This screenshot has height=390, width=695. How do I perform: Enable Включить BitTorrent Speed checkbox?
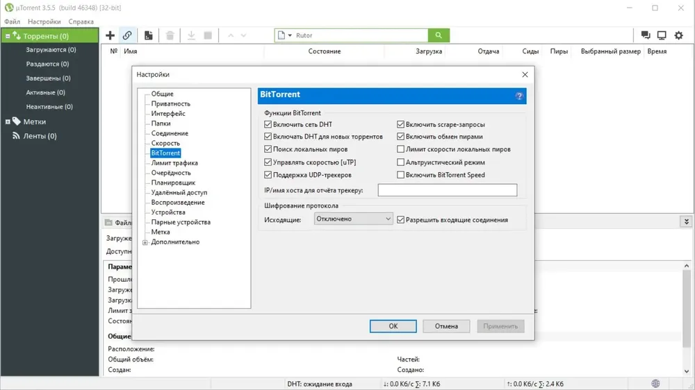click(401, 175)
